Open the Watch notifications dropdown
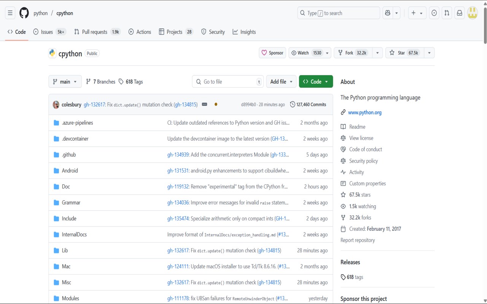 click(x=310, y=53)
